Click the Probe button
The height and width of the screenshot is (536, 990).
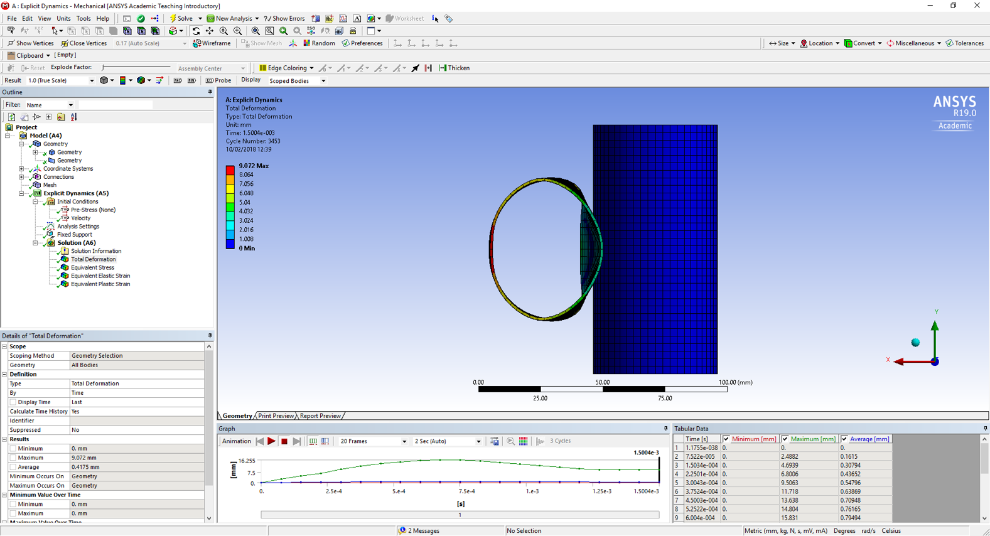218,80
